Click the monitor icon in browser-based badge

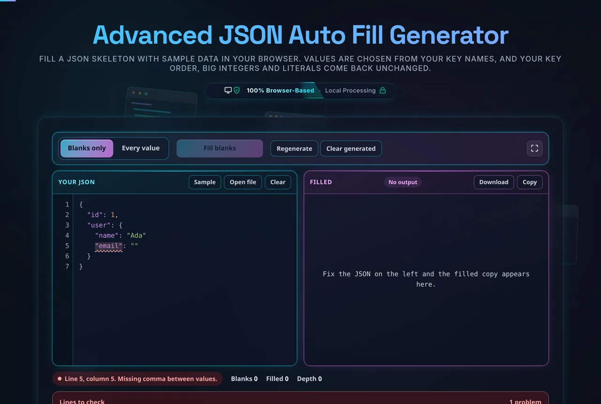[228, 90]
